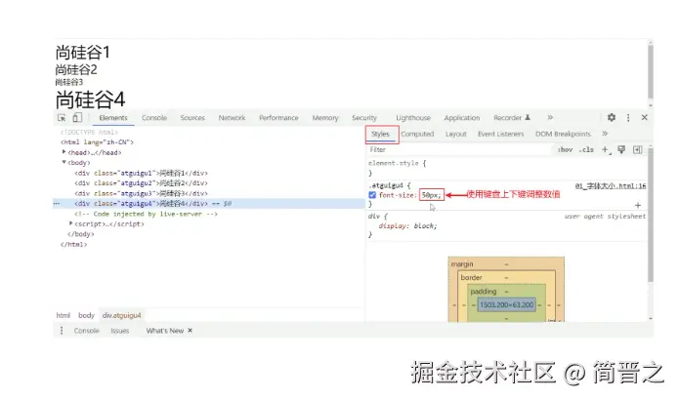
Task: Click the element.style rule
Action: (397, 163)
